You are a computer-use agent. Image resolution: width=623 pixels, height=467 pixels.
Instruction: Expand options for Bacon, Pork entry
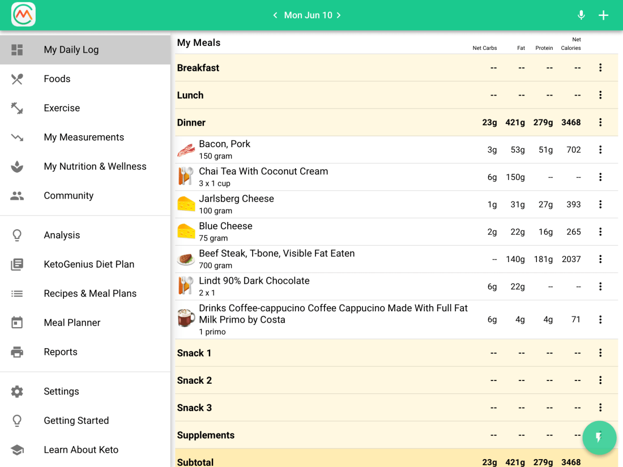click(x=600, y=150)
